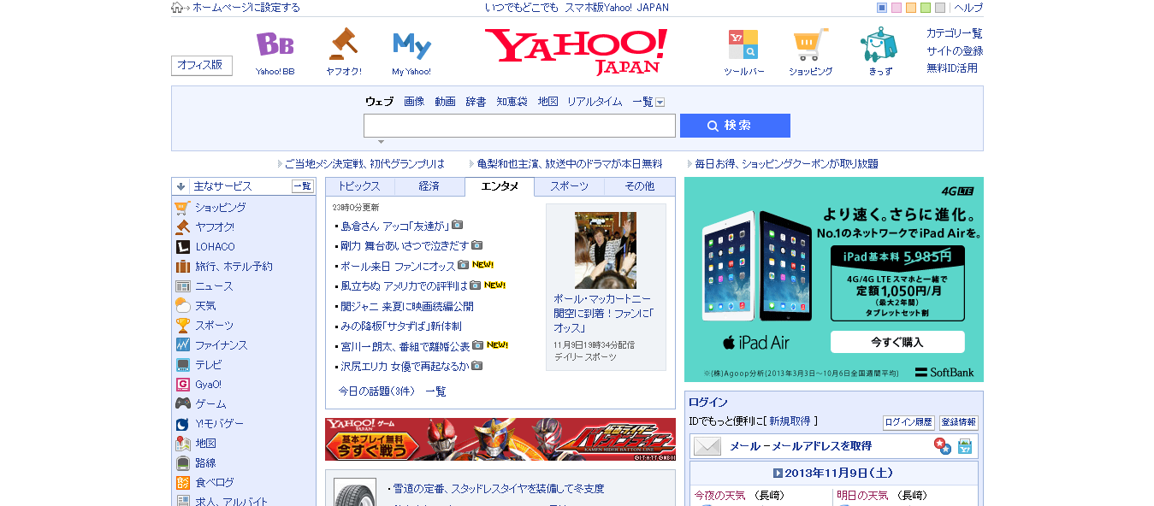Open the きっず robot icon

[x=879, y=44]
